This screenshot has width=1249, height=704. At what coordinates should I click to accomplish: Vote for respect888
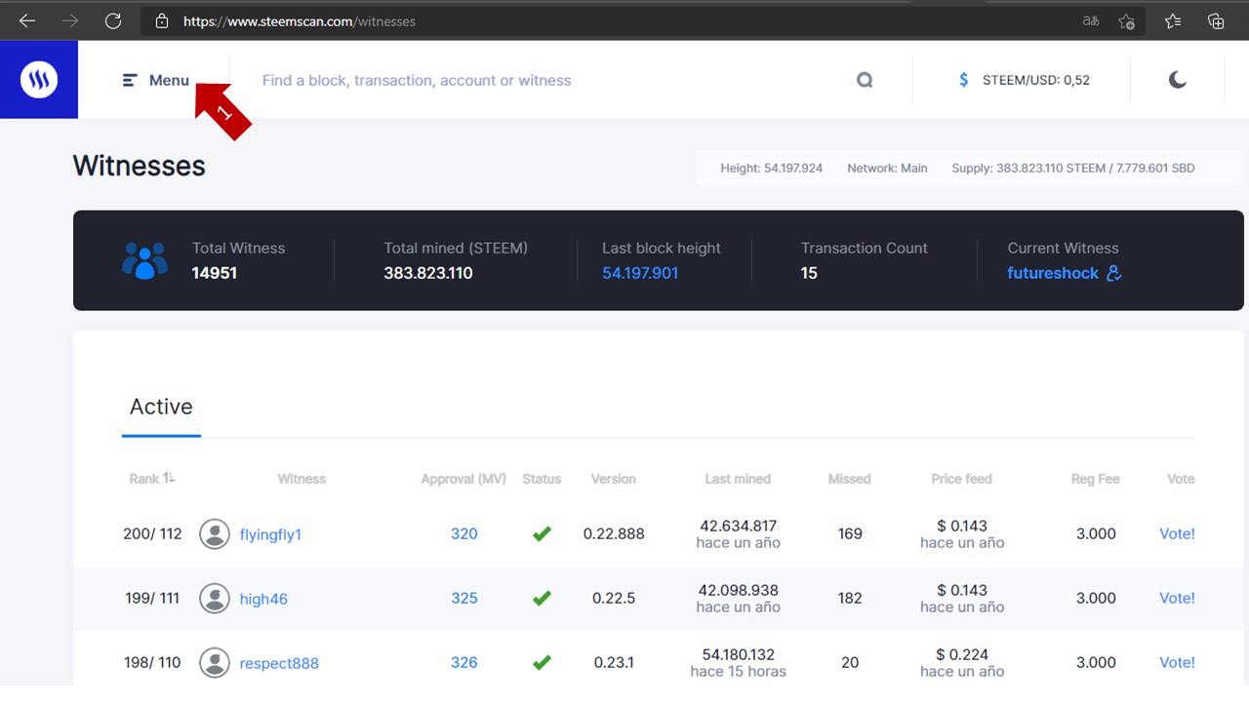[x=1177, y=662]
